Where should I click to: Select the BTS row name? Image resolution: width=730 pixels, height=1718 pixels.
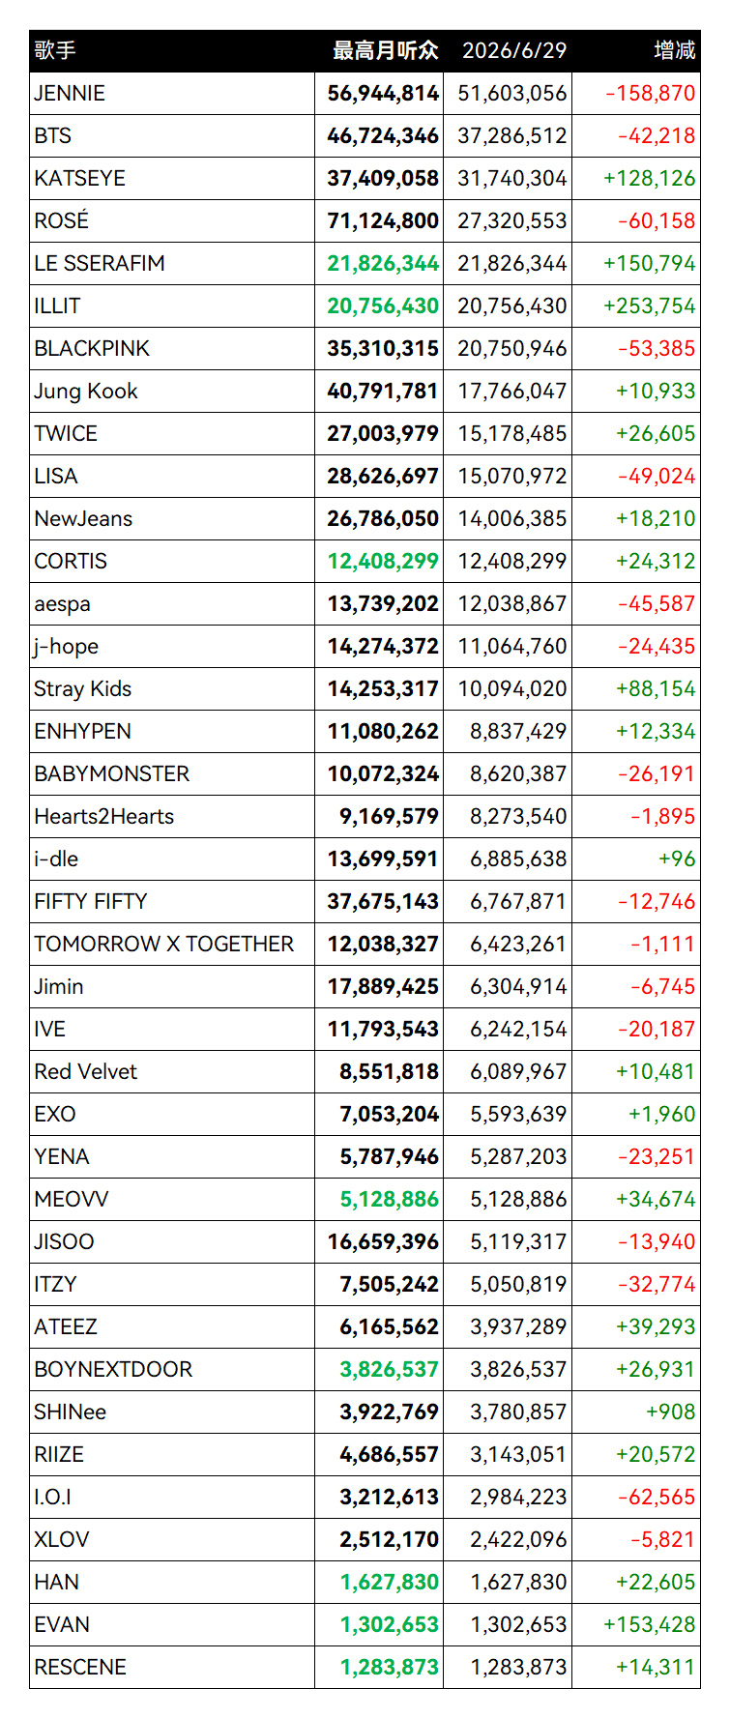click(x=53, y=135)
